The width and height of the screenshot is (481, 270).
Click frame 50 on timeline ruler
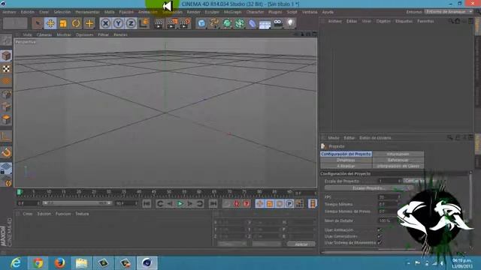[x=168, y=193]
